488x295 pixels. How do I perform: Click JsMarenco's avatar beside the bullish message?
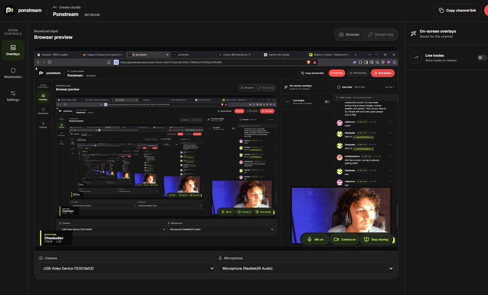pyautogui.click(x=340, y=123)
